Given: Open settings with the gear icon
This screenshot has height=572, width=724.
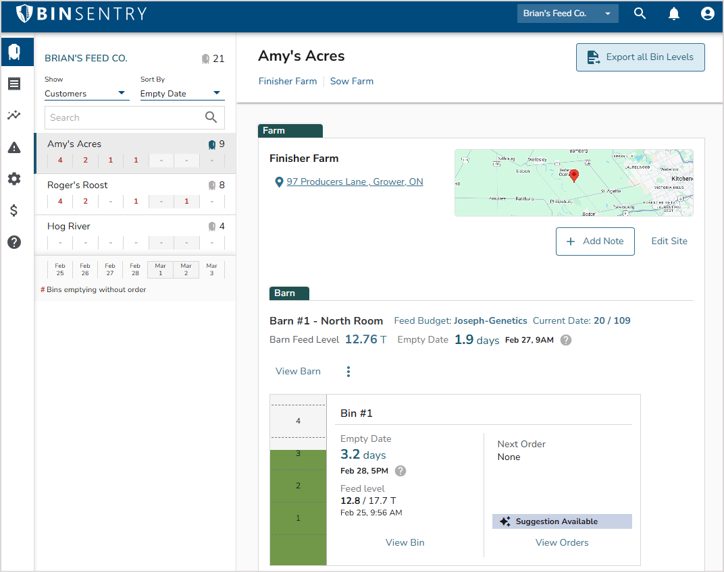Looking at the screenshot, I should pyautogui.click(x=14, y=179).
